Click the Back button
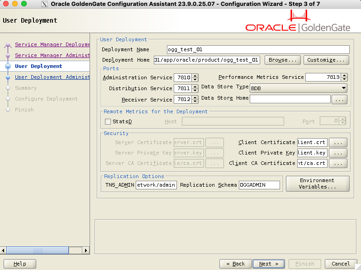This screenshot has height=270, width=361. click(235, 264)
